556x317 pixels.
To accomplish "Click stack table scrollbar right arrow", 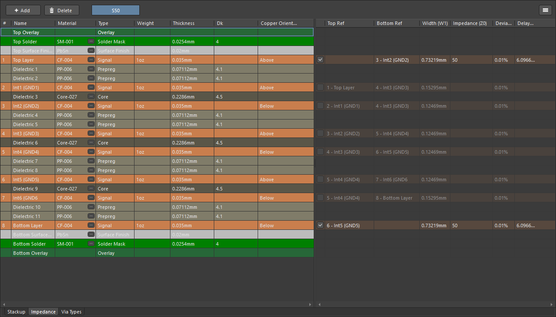I will pyautogui.click(x=311, y=304).
